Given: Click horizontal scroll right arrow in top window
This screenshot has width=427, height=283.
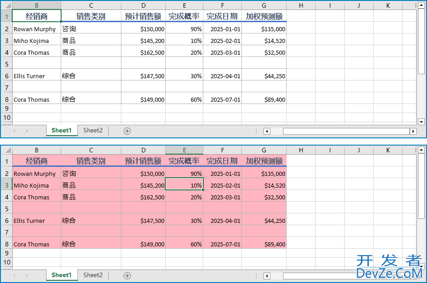Looking at the screenshot, I should coord(413,131).
